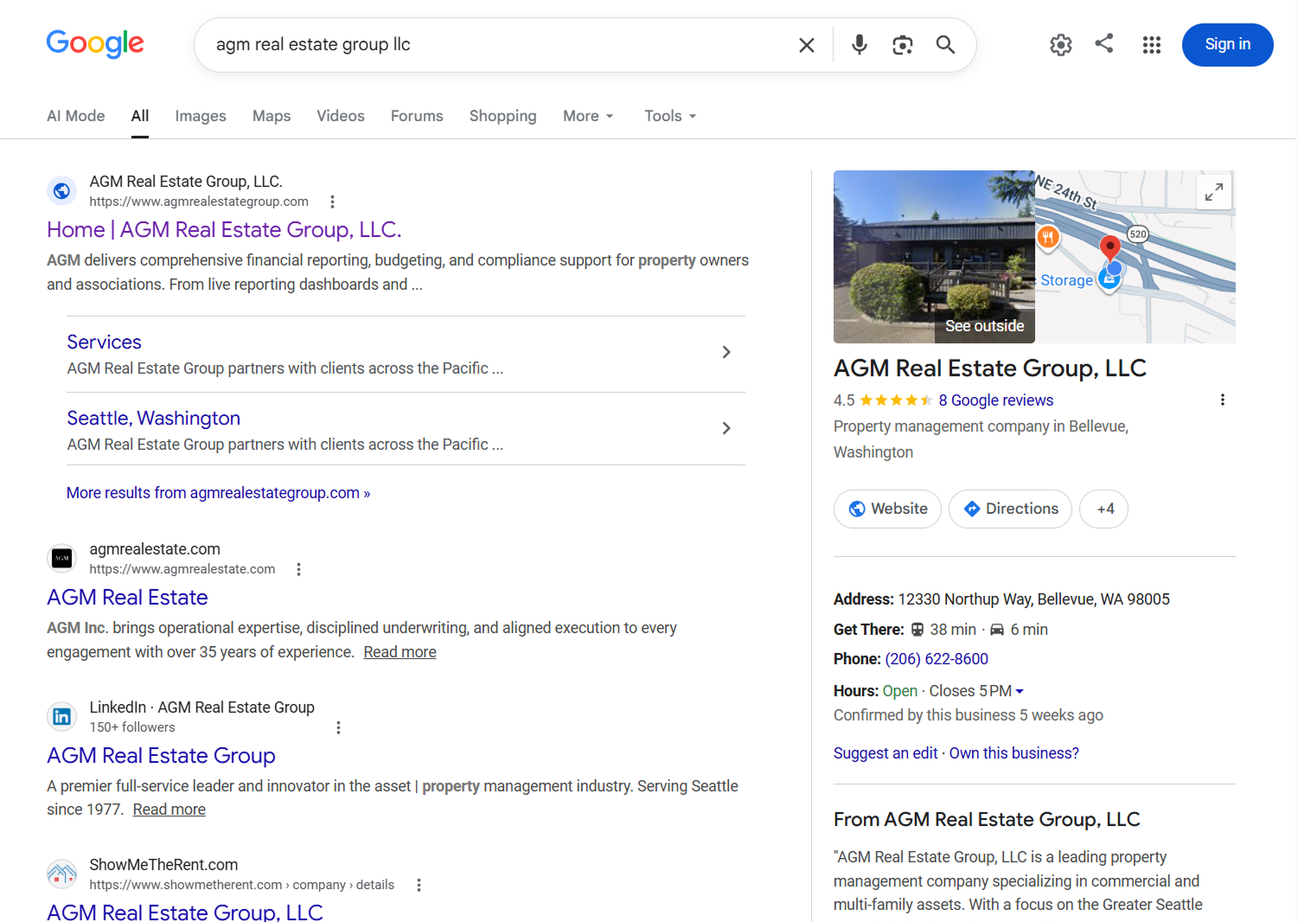The image size is (1298, 922).
Task: Open the Seattle, Washington sitelink
Action: pyautogui.click(x=154, y=419)
